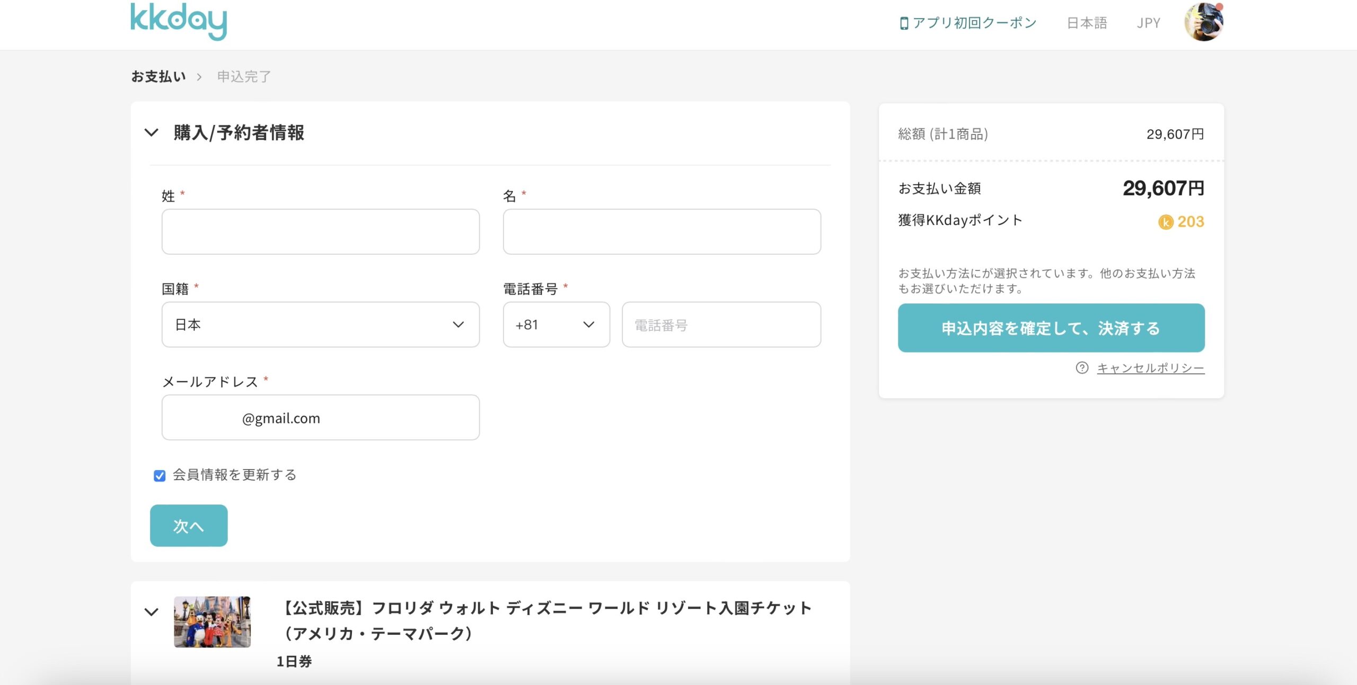Open the KKday logo home link
Viewport: 1357px width, 685px height.
pos(179,21)
